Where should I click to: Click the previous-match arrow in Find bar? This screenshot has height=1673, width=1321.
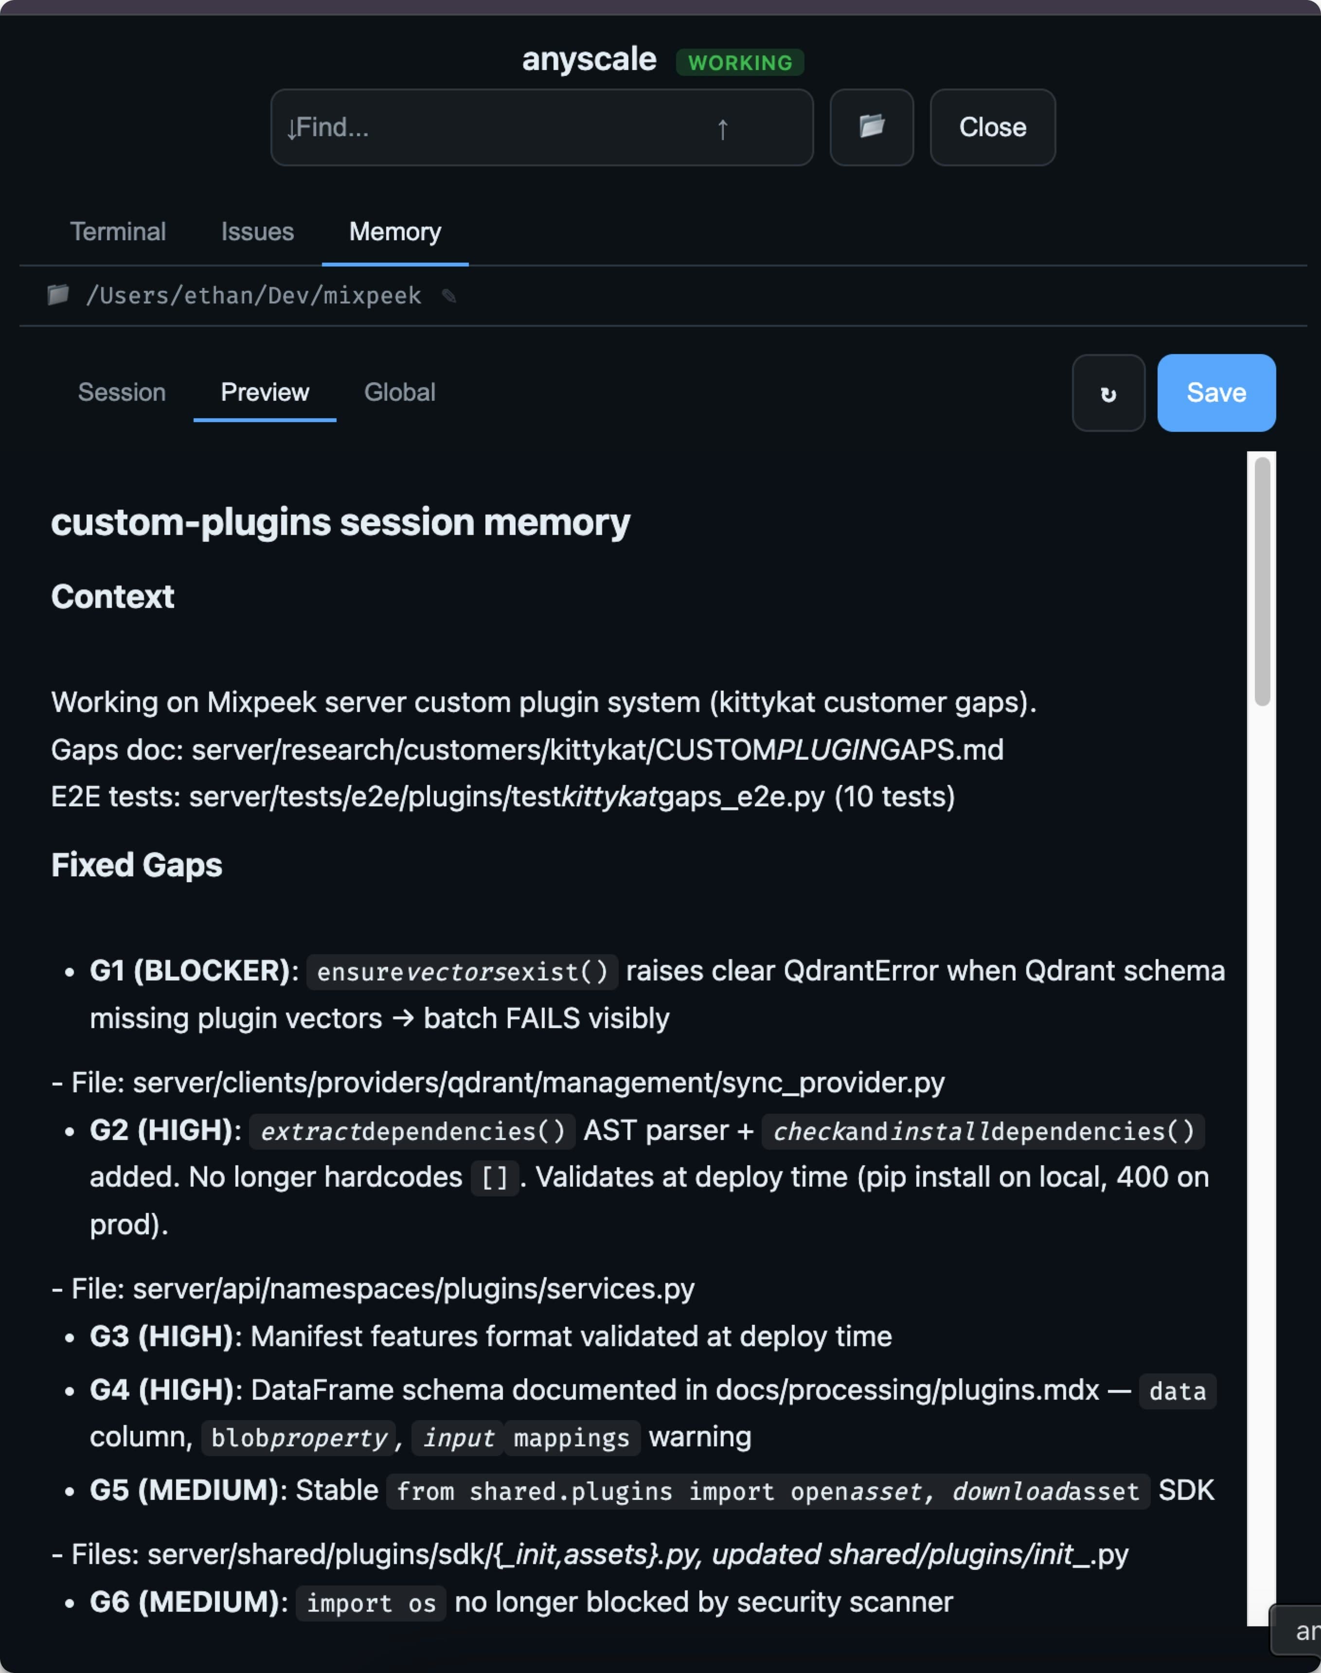point(722,128)
